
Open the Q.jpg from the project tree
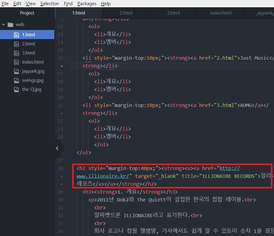[x=27, y=89]
